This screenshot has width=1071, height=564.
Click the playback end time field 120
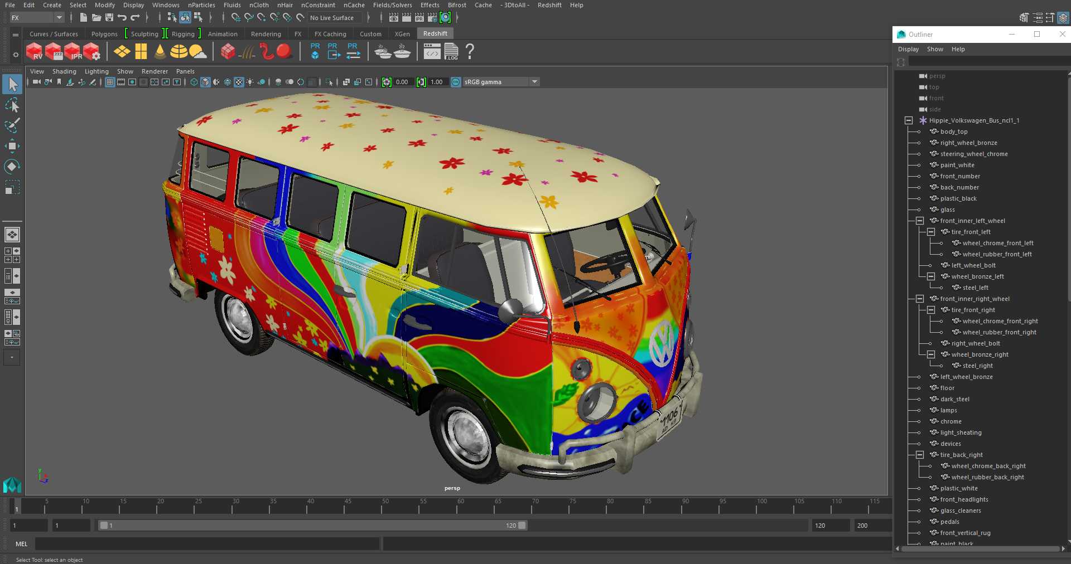[830, 526]
